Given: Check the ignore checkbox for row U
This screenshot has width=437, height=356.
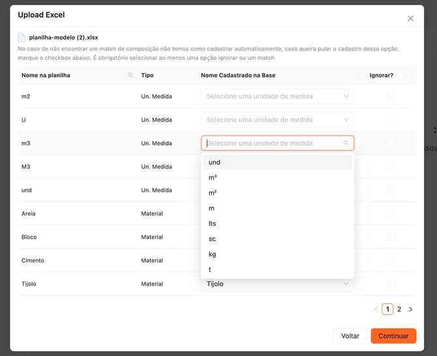Looking at the screenshot, I should click(x=391, y=120).
